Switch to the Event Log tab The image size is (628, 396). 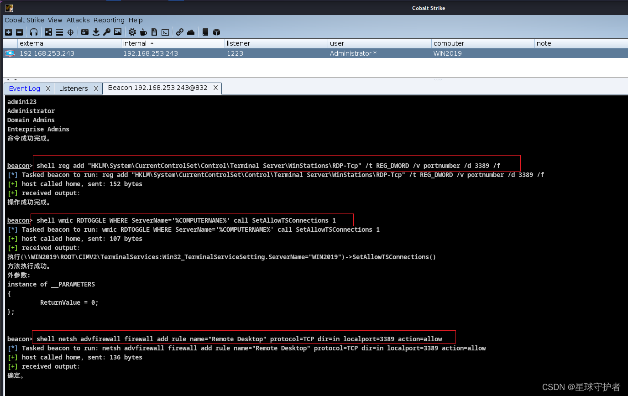coord(25,89)
